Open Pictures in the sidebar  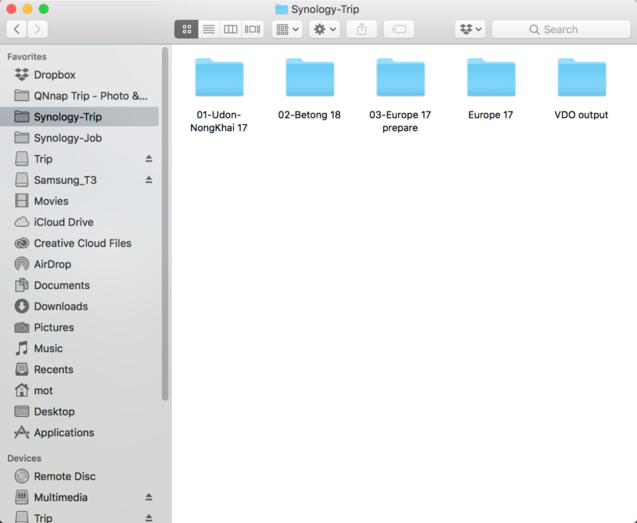pos(80,327)
